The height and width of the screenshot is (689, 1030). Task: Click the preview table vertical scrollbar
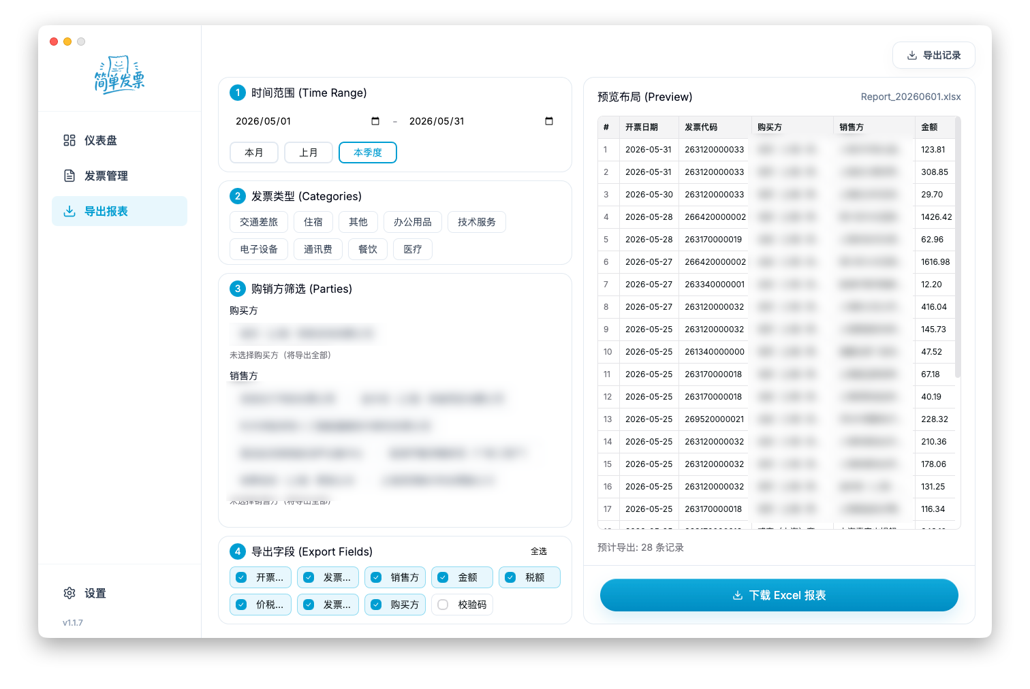coord(958,249)
